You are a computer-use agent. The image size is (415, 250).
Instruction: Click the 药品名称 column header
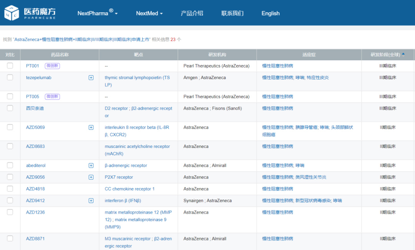(60, 55)
